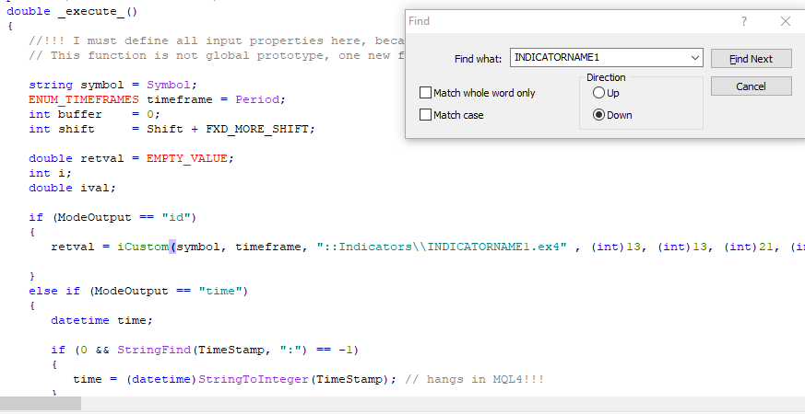
Task: Click the ModeOutput == "time" condition
Action: coord(169,291)
